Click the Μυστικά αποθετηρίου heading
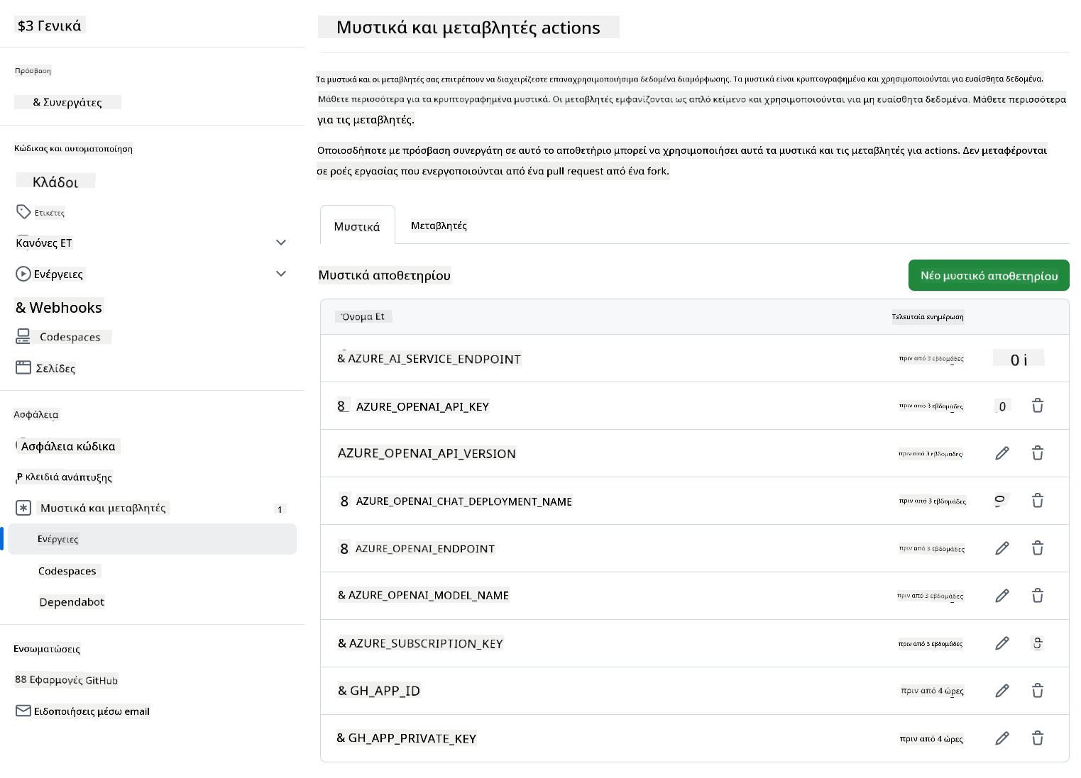The image size is (1081, 778). point(385,275)
